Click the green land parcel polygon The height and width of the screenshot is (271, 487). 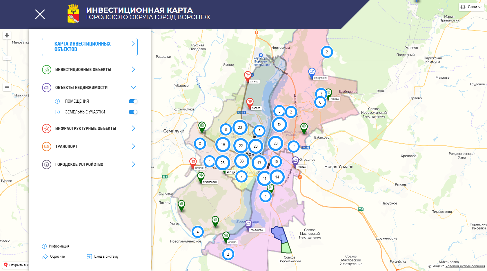(286, 248)
